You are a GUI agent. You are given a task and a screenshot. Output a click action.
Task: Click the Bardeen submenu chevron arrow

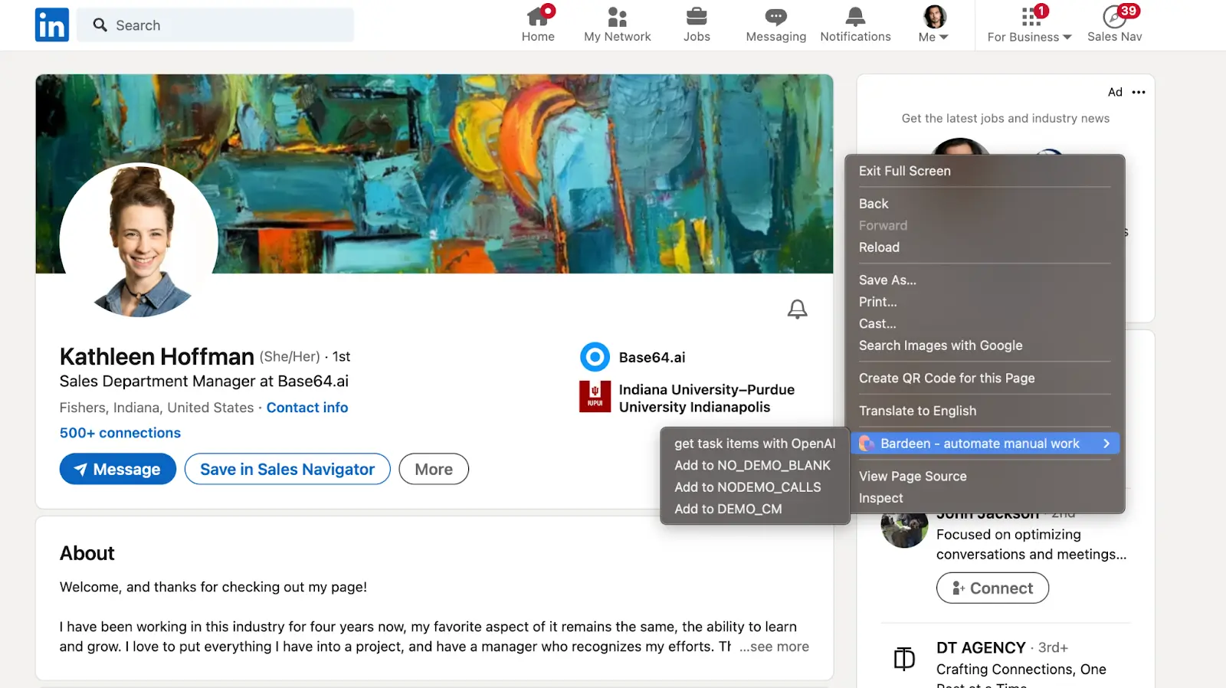(x=1106, y=444)
